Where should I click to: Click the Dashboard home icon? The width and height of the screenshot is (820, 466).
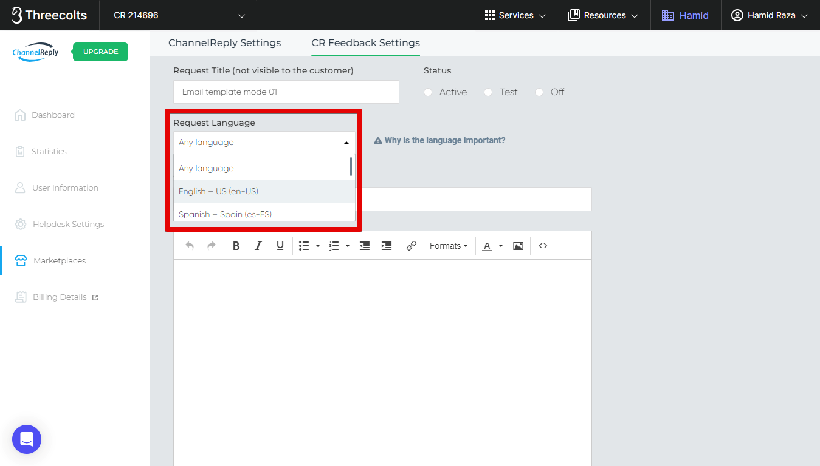(20, 115)
